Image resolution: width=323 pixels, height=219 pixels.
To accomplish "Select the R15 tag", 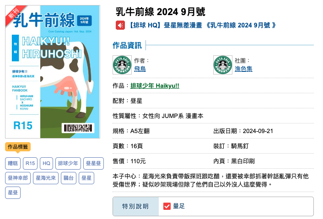I will [30, 163].
